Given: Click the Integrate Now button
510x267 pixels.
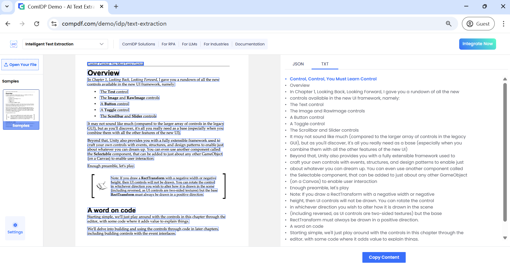Looking at the screenshot, I should point(477,44).
